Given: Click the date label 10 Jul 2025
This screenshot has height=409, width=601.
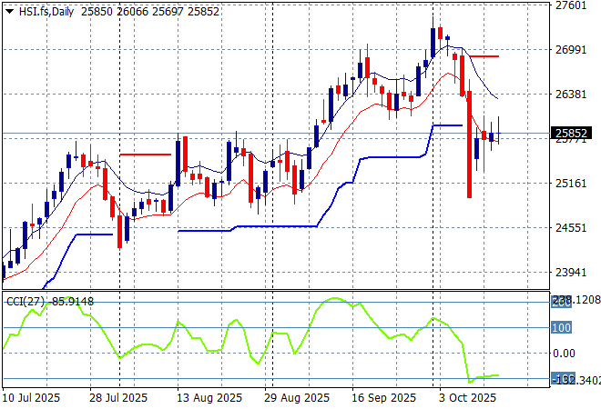Looking at the screenshot, I should (31, 398).
